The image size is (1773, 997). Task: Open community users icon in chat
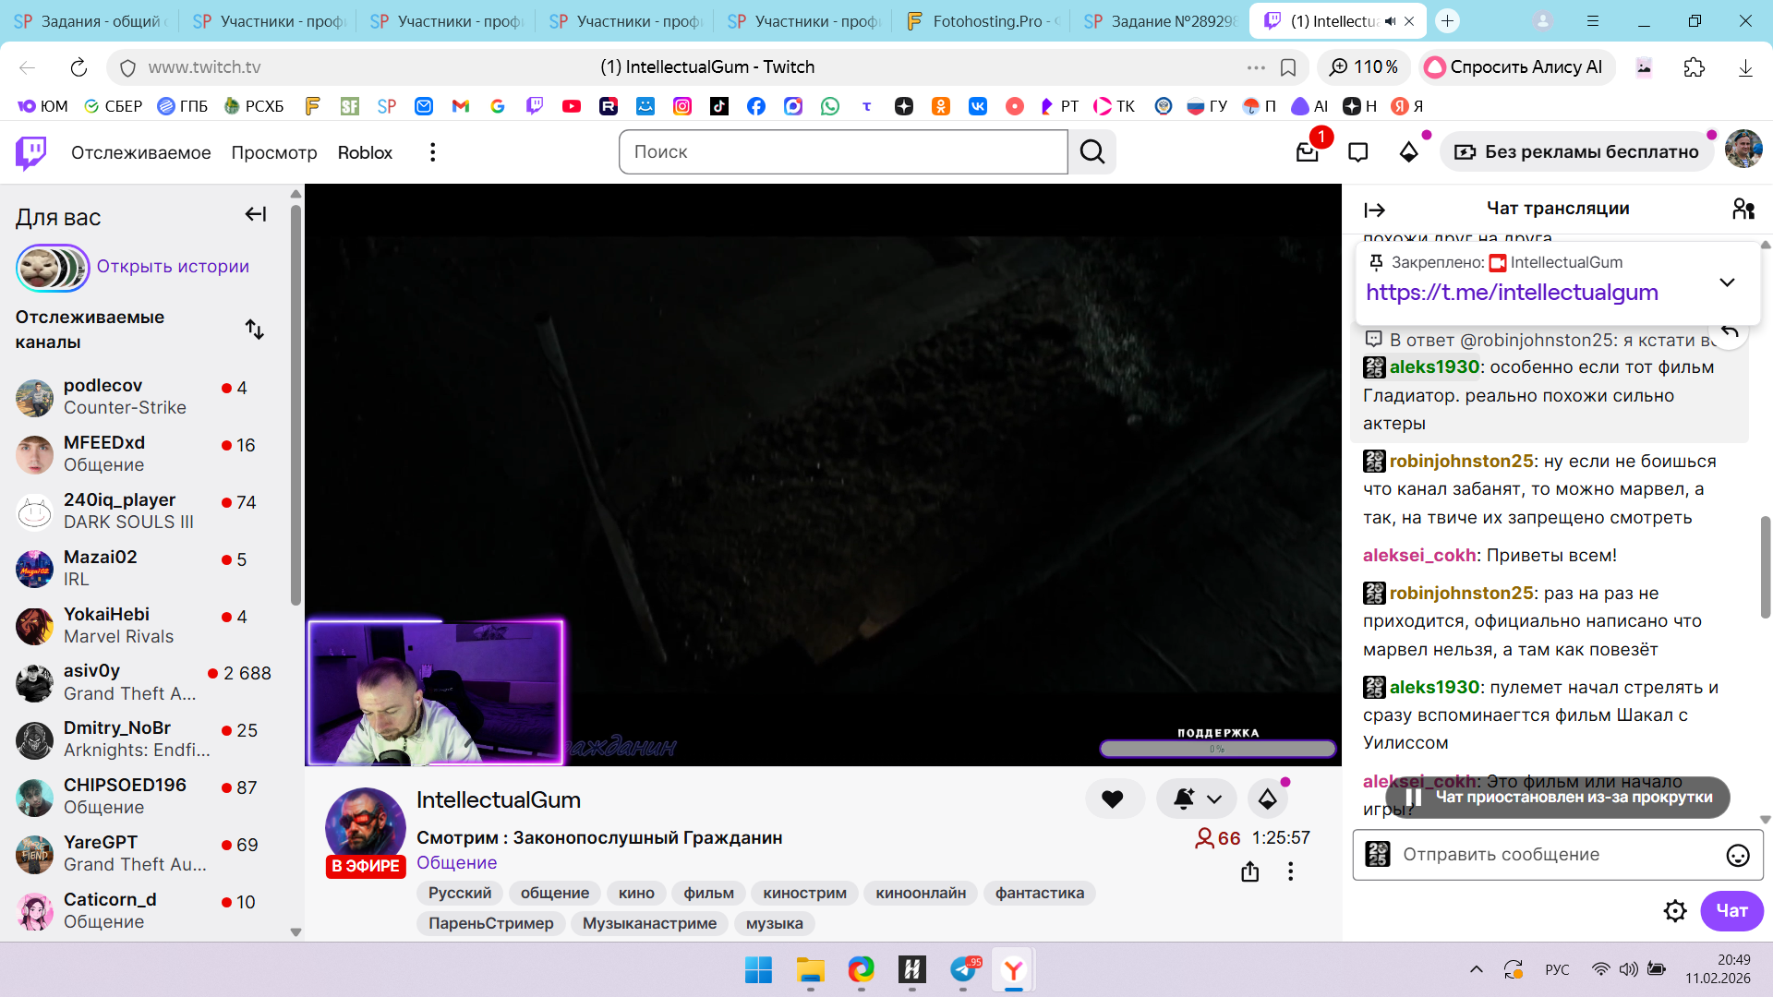[x=1743, y=210]
